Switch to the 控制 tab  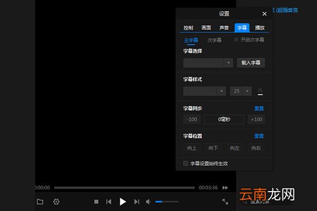[188, 28]
